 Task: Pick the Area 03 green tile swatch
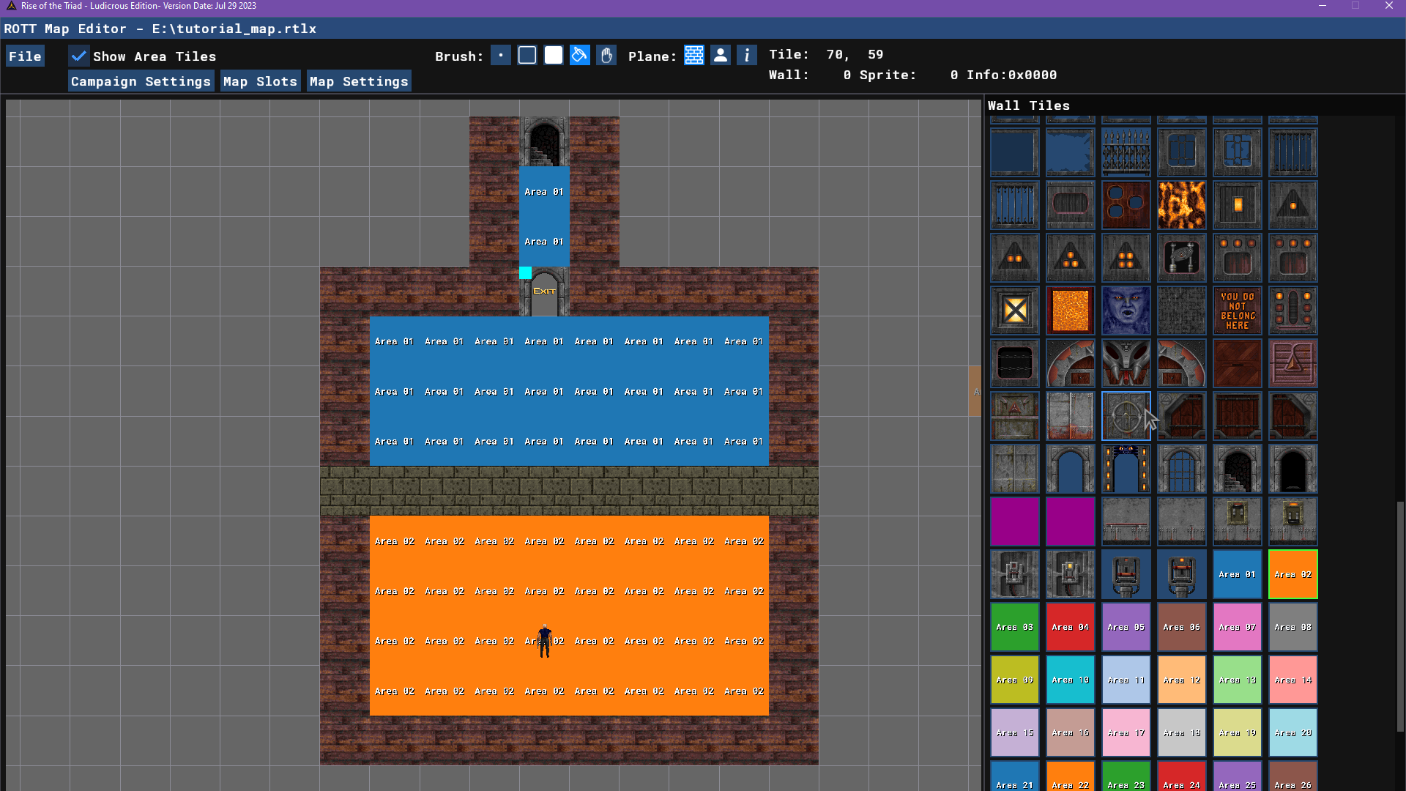coord(1015,627)
